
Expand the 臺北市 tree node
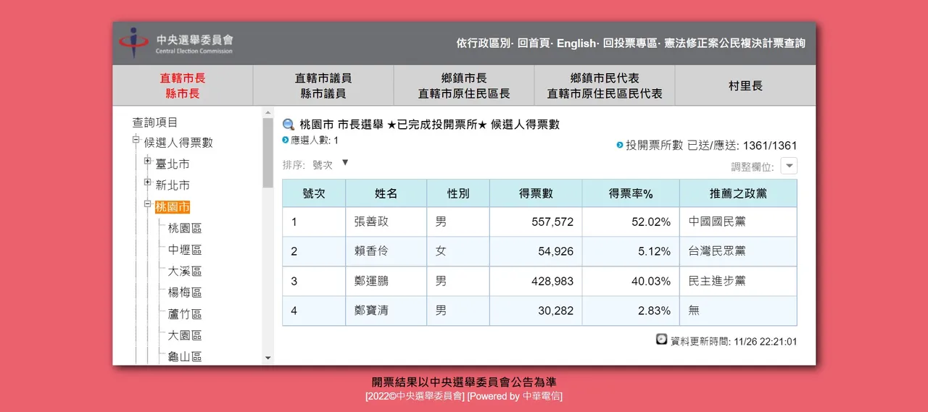pyautogui.click(x=148, y=161)
